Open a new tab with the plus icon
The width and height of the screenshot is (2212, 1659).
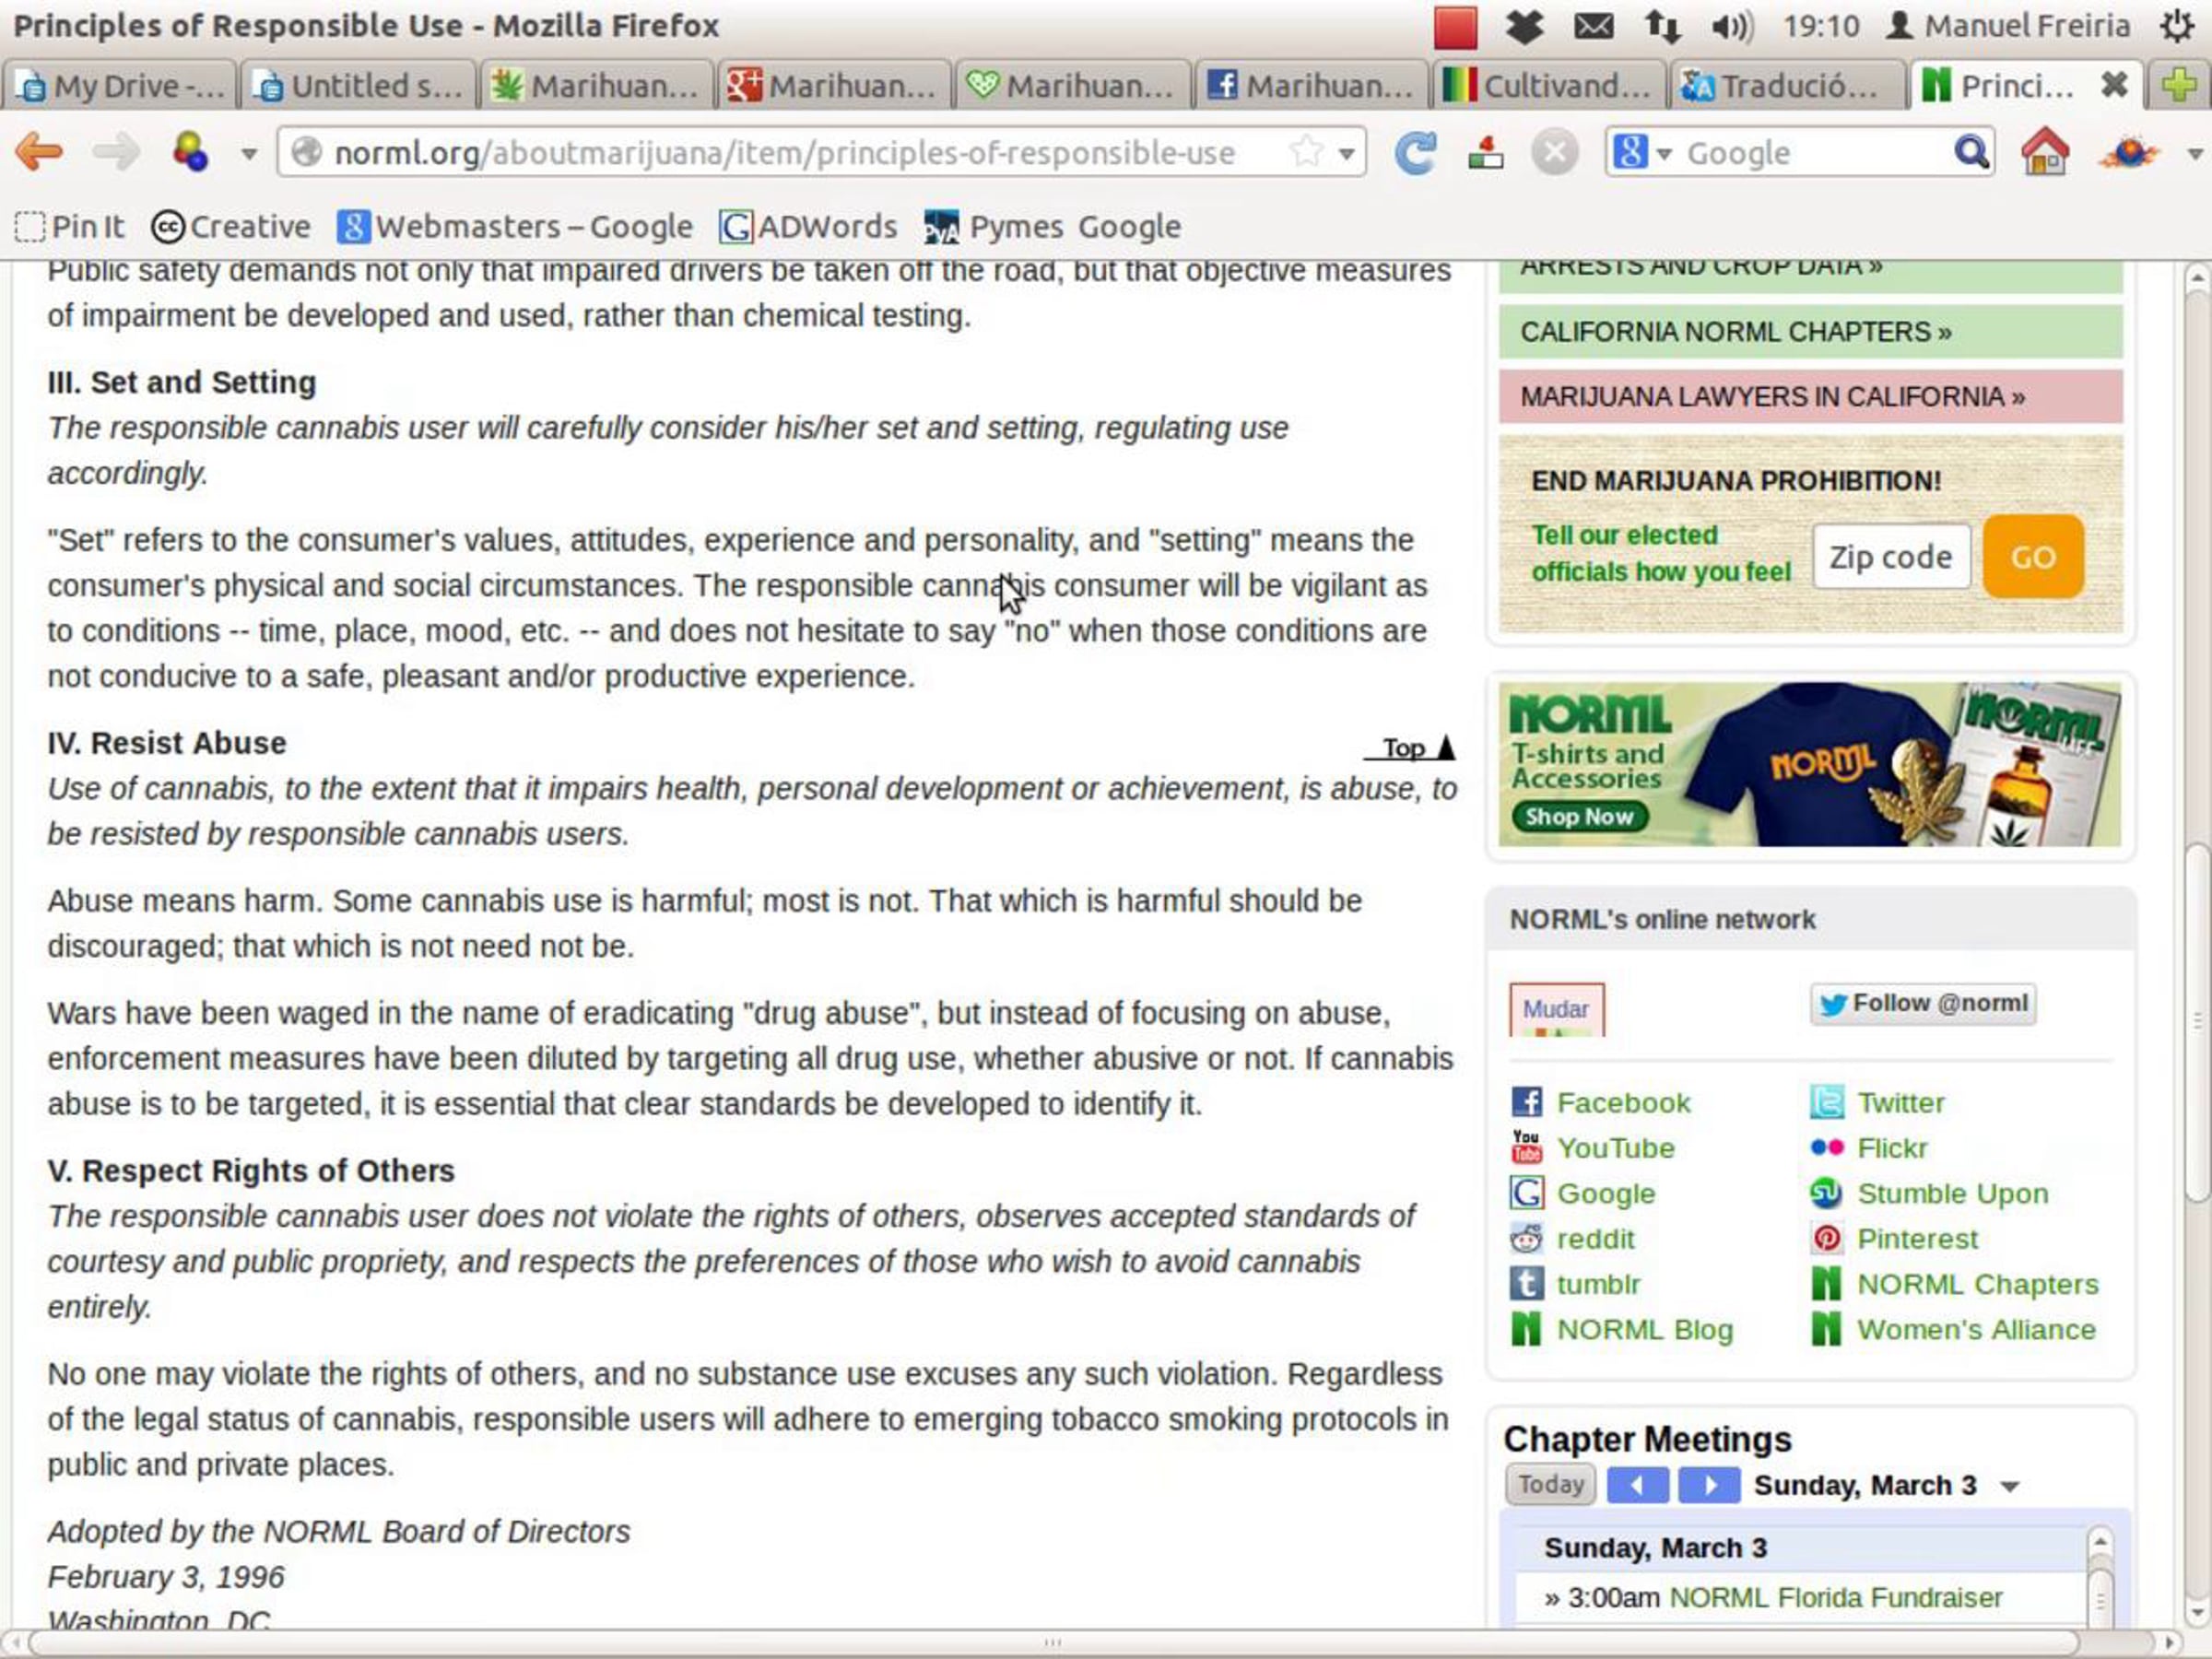point(2180,86)
